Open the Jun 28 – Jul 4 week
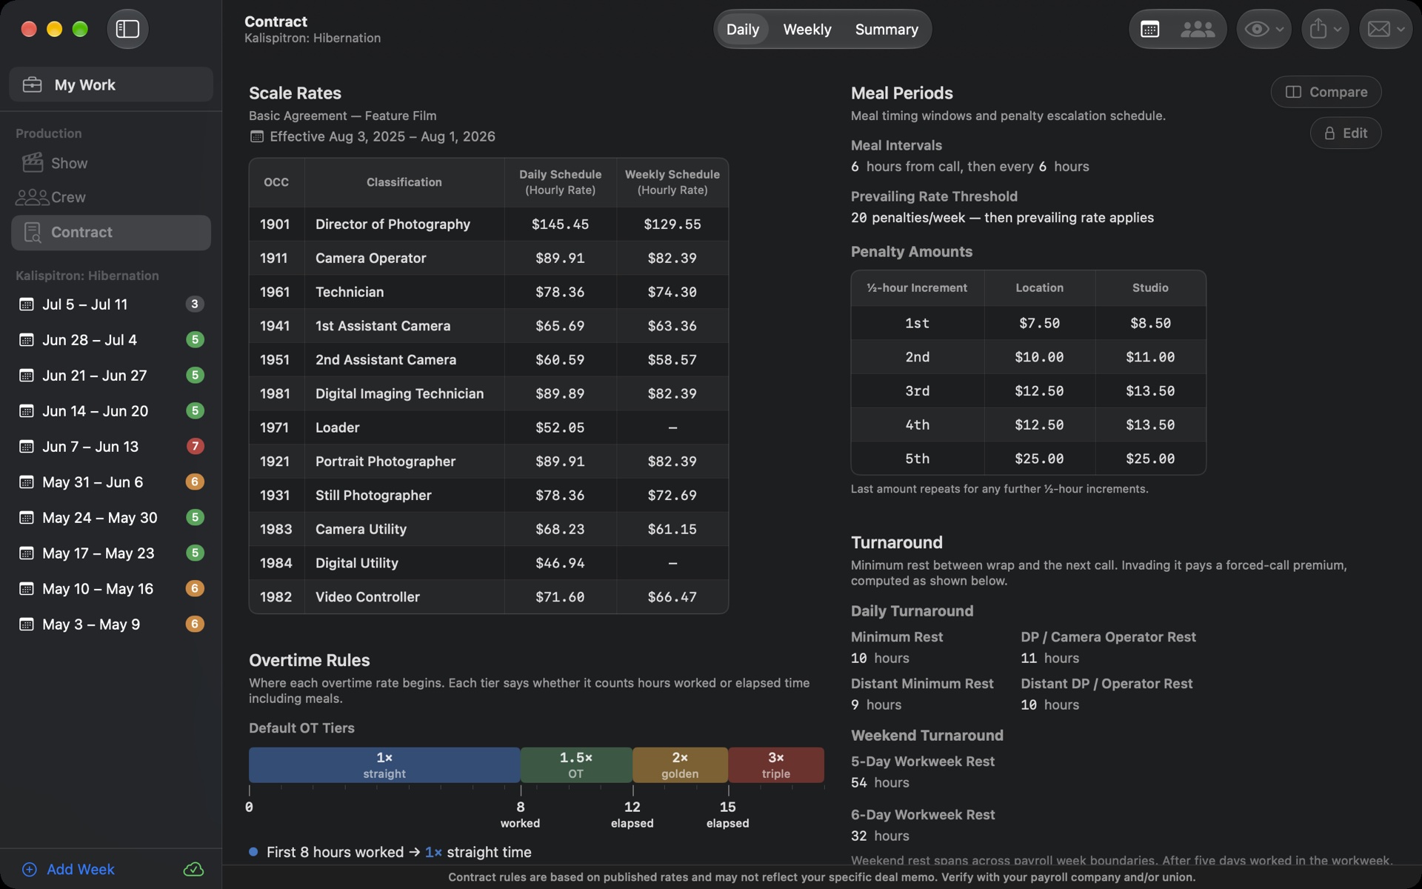The image size is (1422, 889). 111,339
